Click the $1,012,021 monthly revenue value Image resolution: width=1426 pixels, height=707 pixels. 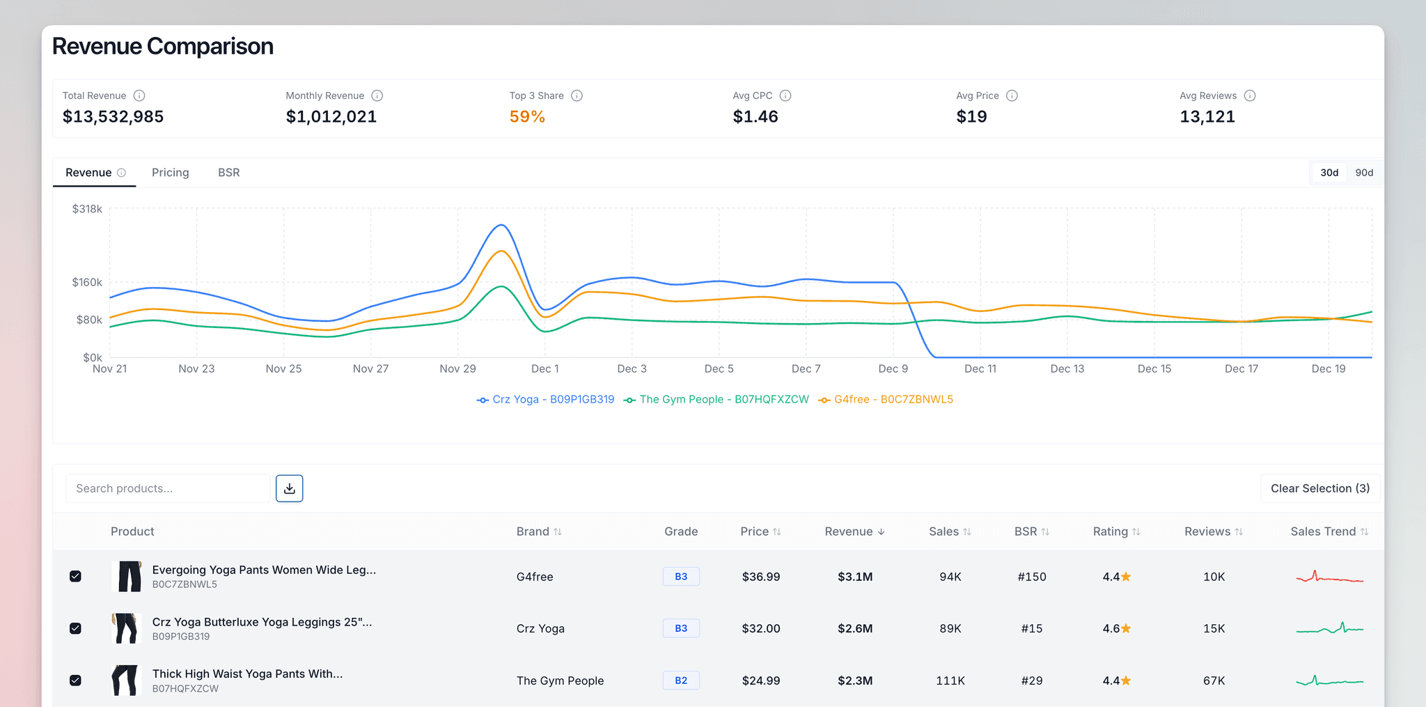[331, 117]
